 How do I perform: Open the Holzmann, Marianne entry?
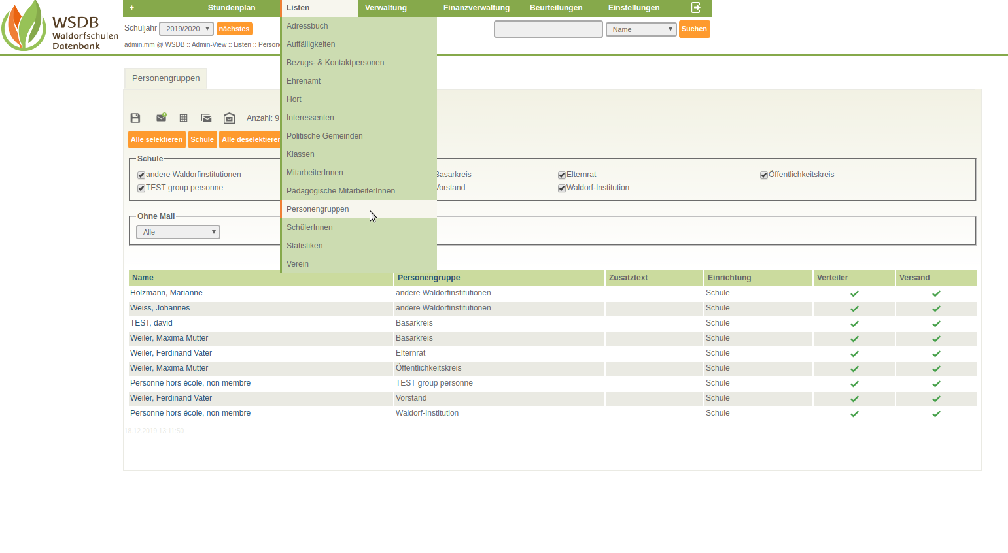point(166,293)
